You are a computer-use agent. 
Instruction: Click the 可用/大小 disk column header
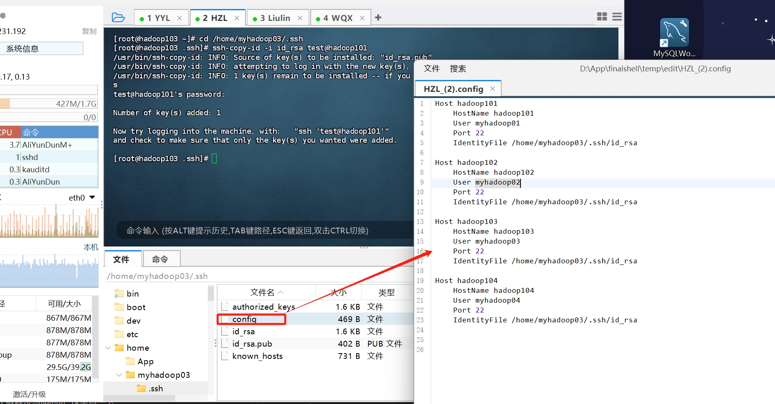click(64, 304)
